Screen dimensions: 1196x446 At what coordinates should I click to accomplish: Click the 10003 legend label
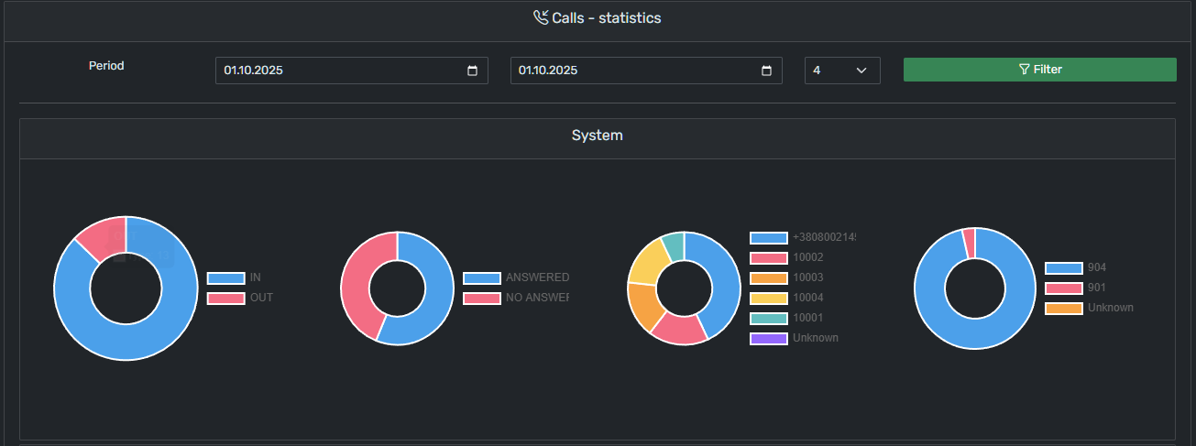(807, 277)
